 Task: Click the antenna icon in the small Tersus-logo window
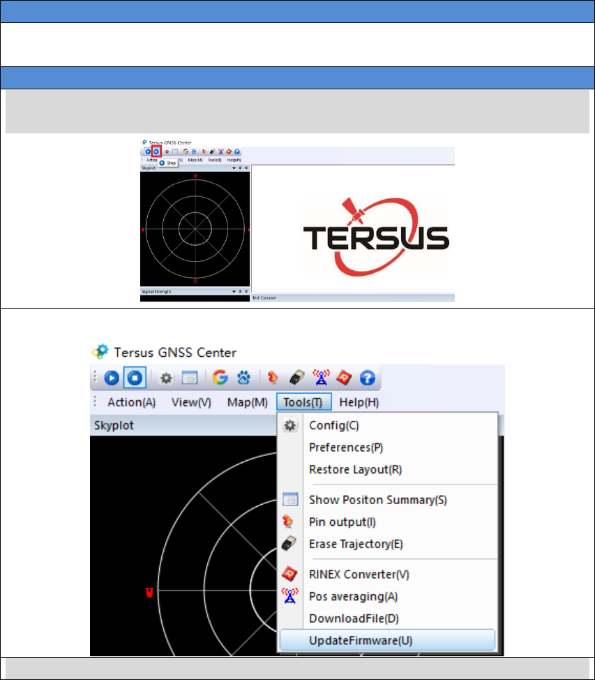[x=220, y=151]
